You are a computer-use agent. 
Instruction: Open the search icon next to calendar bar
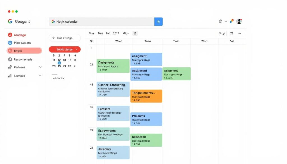click(158, 21)
